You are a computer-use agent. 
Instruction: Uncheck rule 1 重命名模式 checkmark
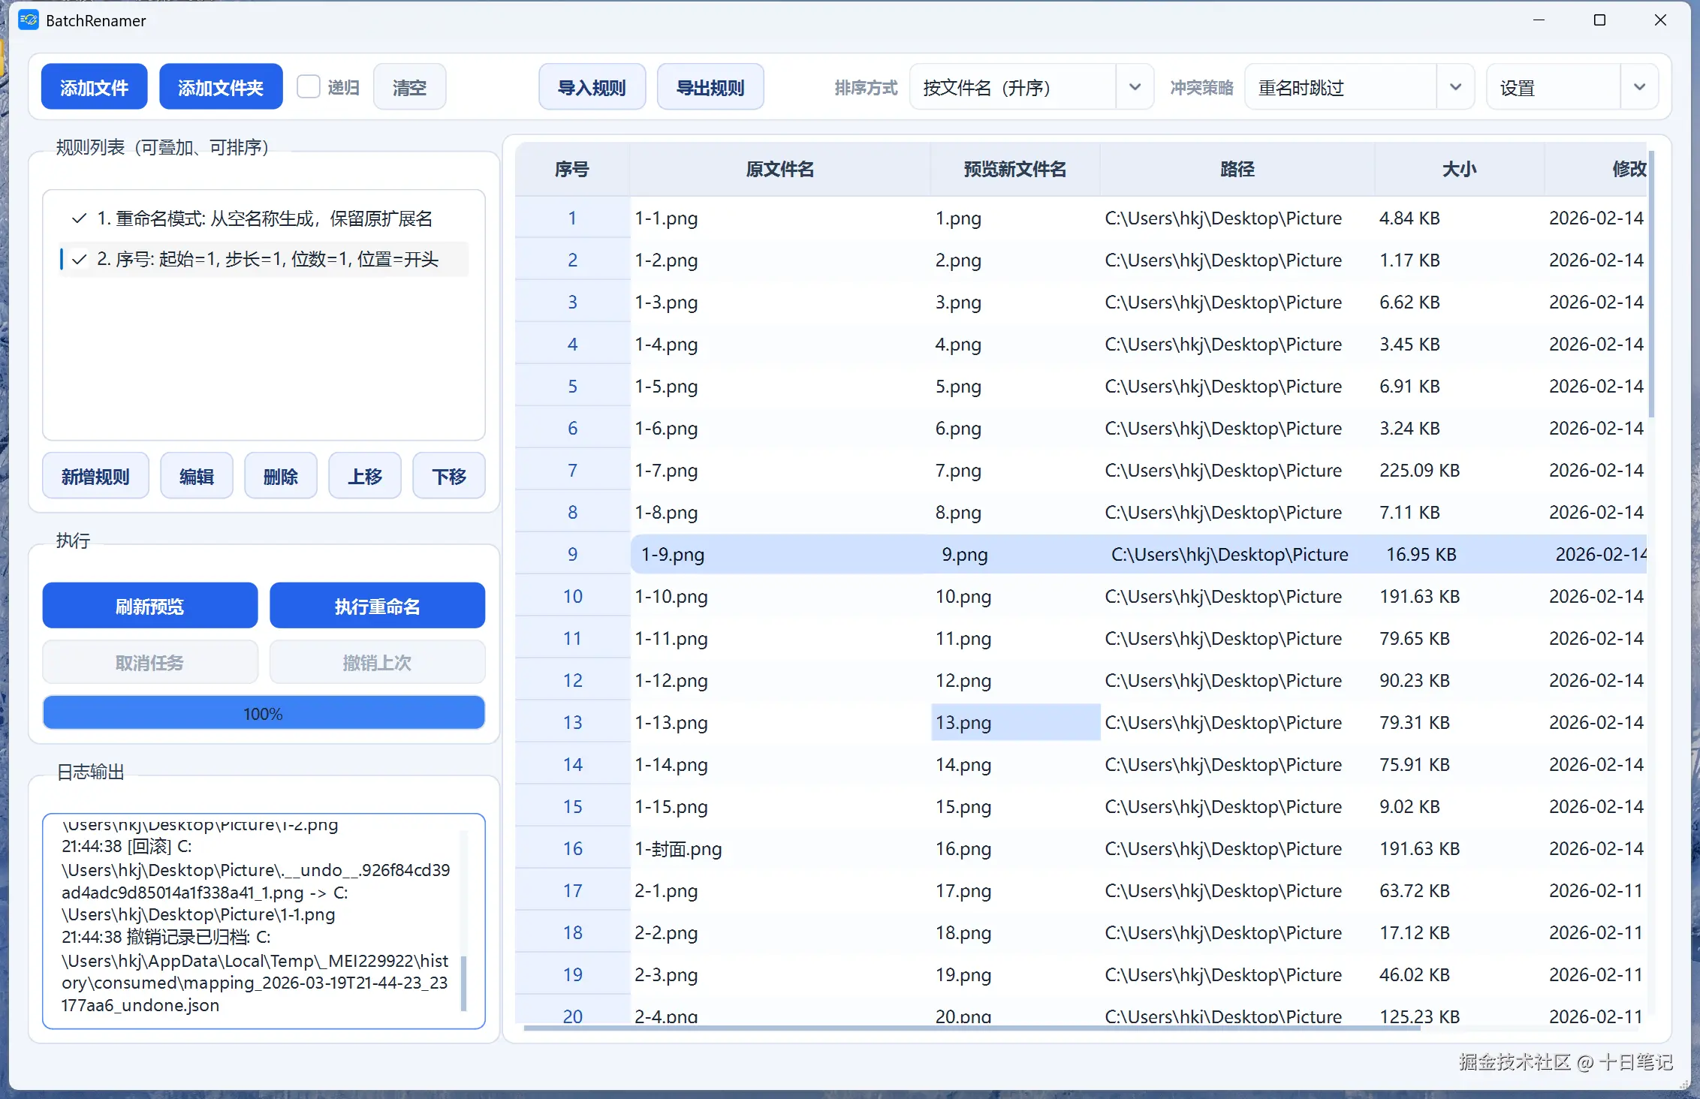[x=79, y=218]
